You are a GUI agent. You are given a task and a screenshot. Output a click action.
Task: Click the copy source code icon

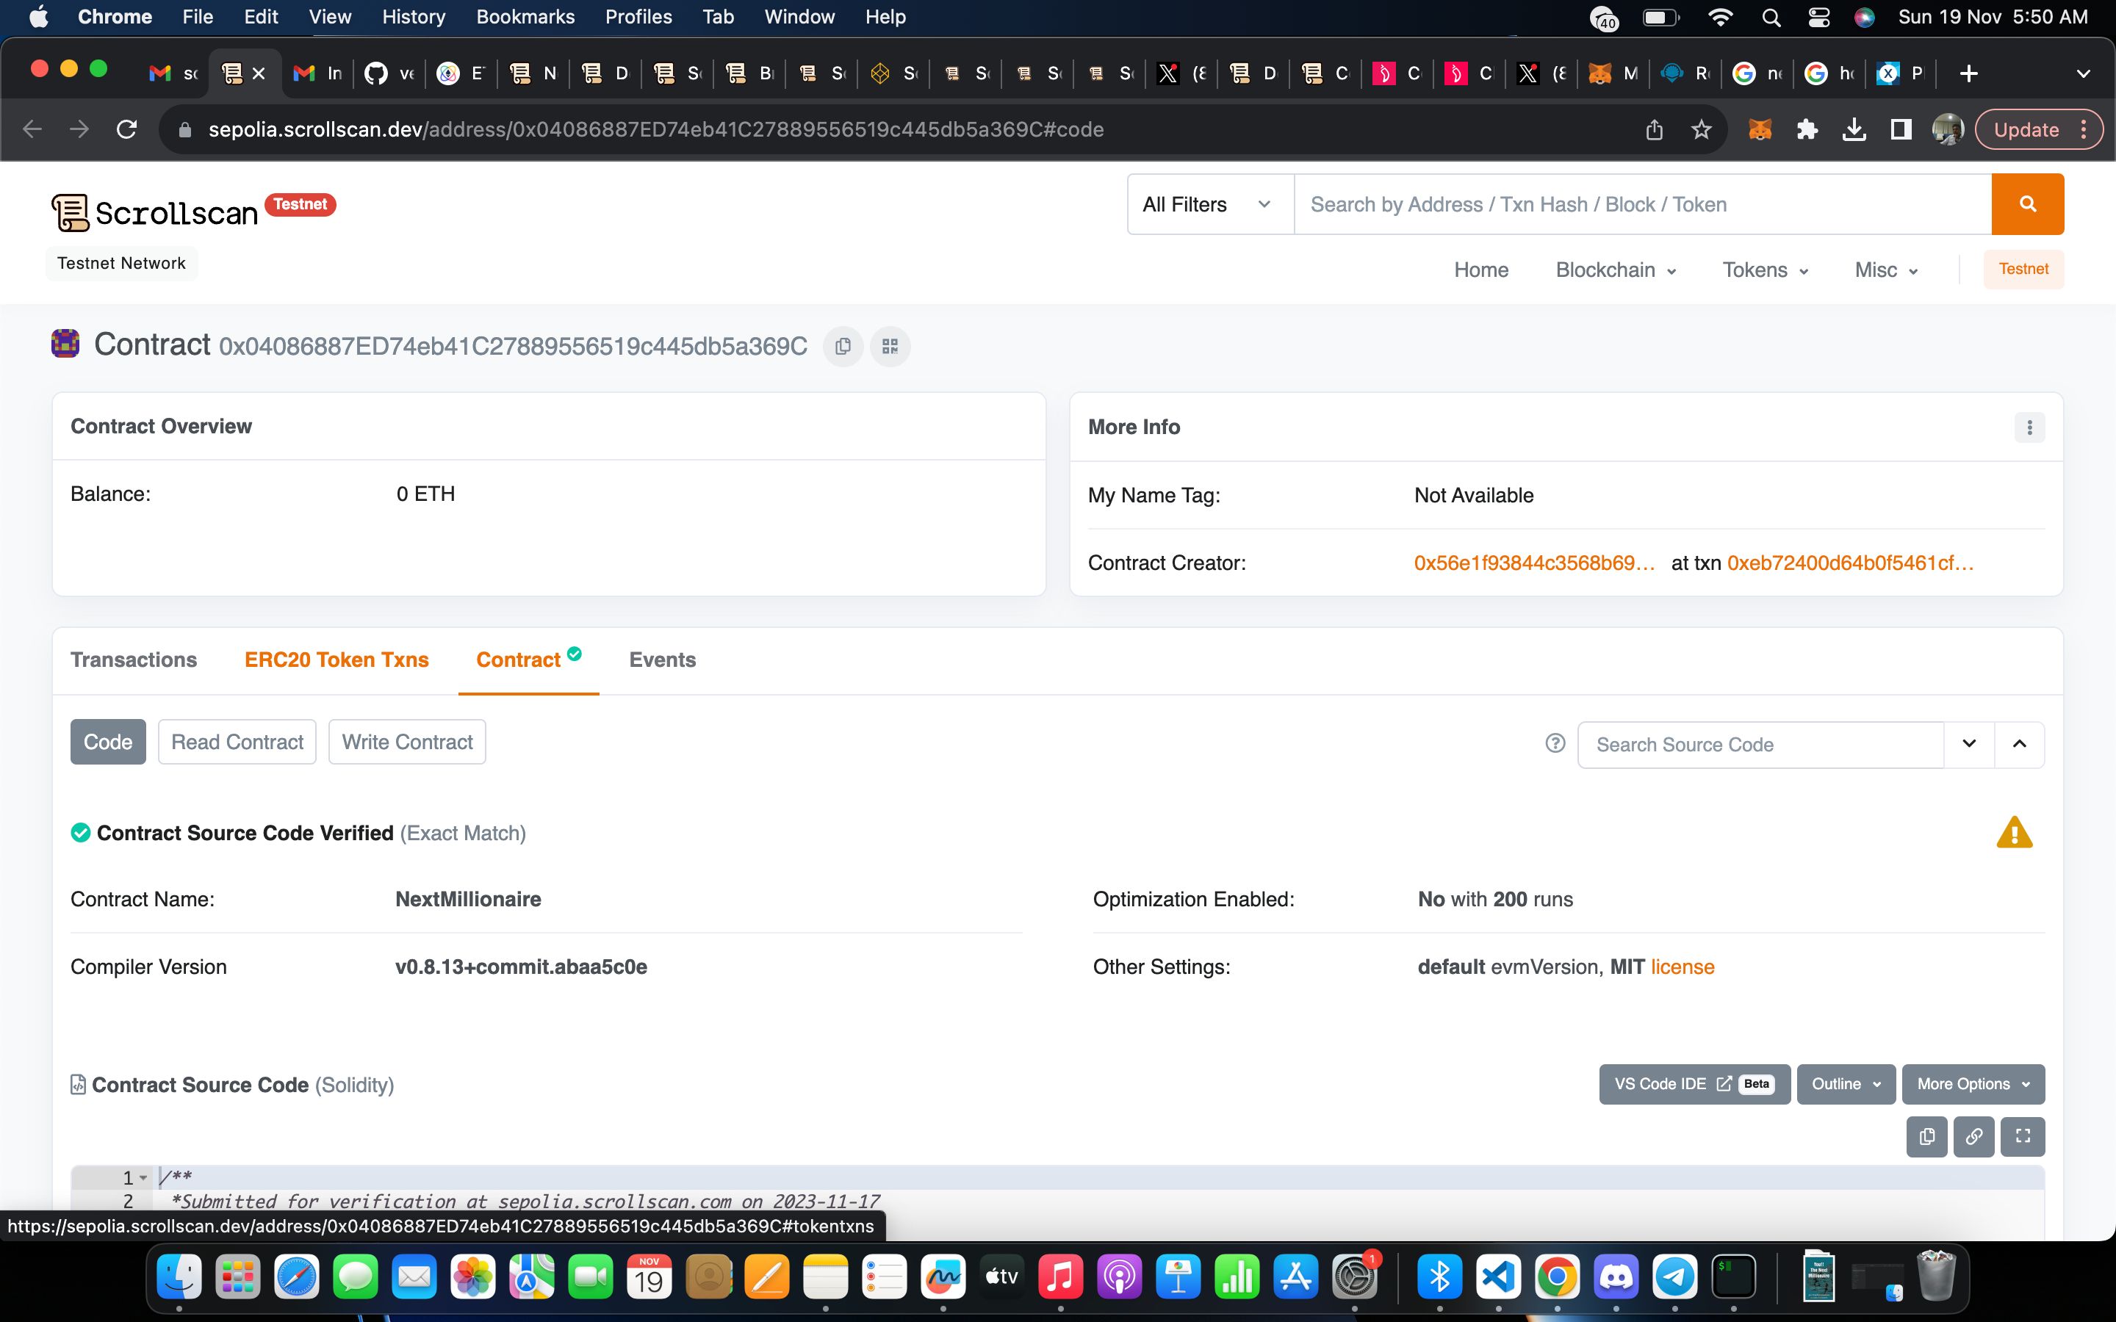tap(1926, 1136)
